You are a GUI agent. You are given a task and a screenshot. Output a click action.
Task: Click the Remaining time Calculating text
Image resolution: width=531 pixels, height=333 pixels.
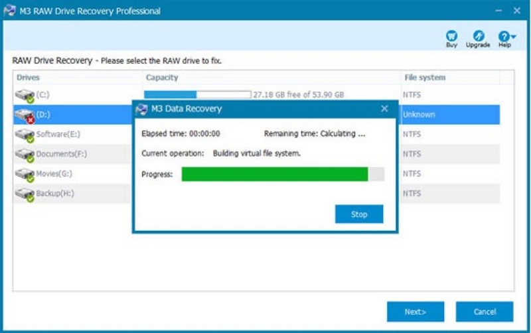(x=315, y=134)
